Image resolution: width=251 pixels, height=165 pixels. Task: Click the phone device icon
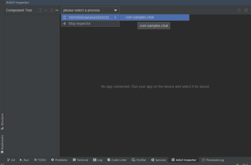65,17
